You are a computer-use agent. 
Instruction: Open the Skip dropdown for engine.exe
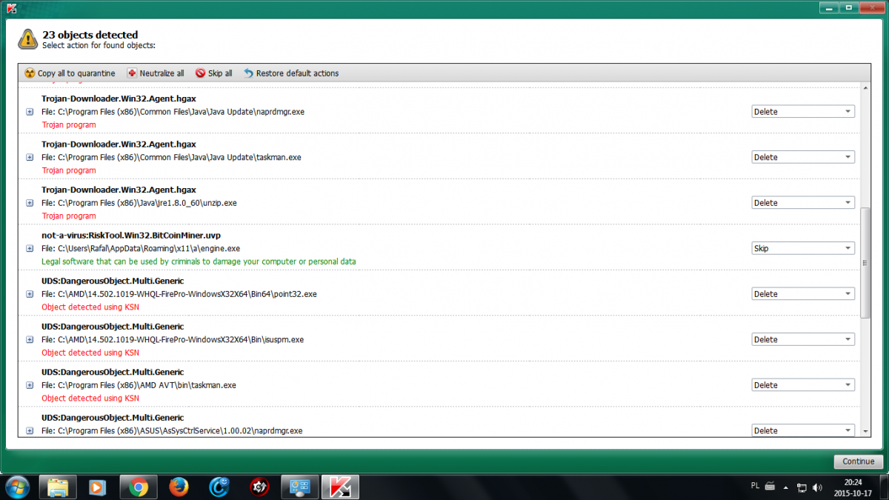pyautogui.click(x=803, y=248)
